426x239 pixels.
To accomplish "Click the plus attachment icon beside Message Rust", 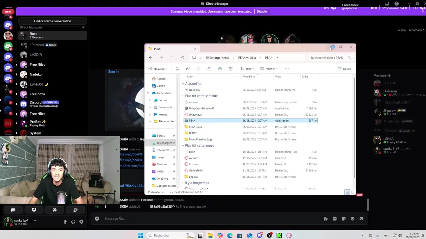I will [97, 218].
